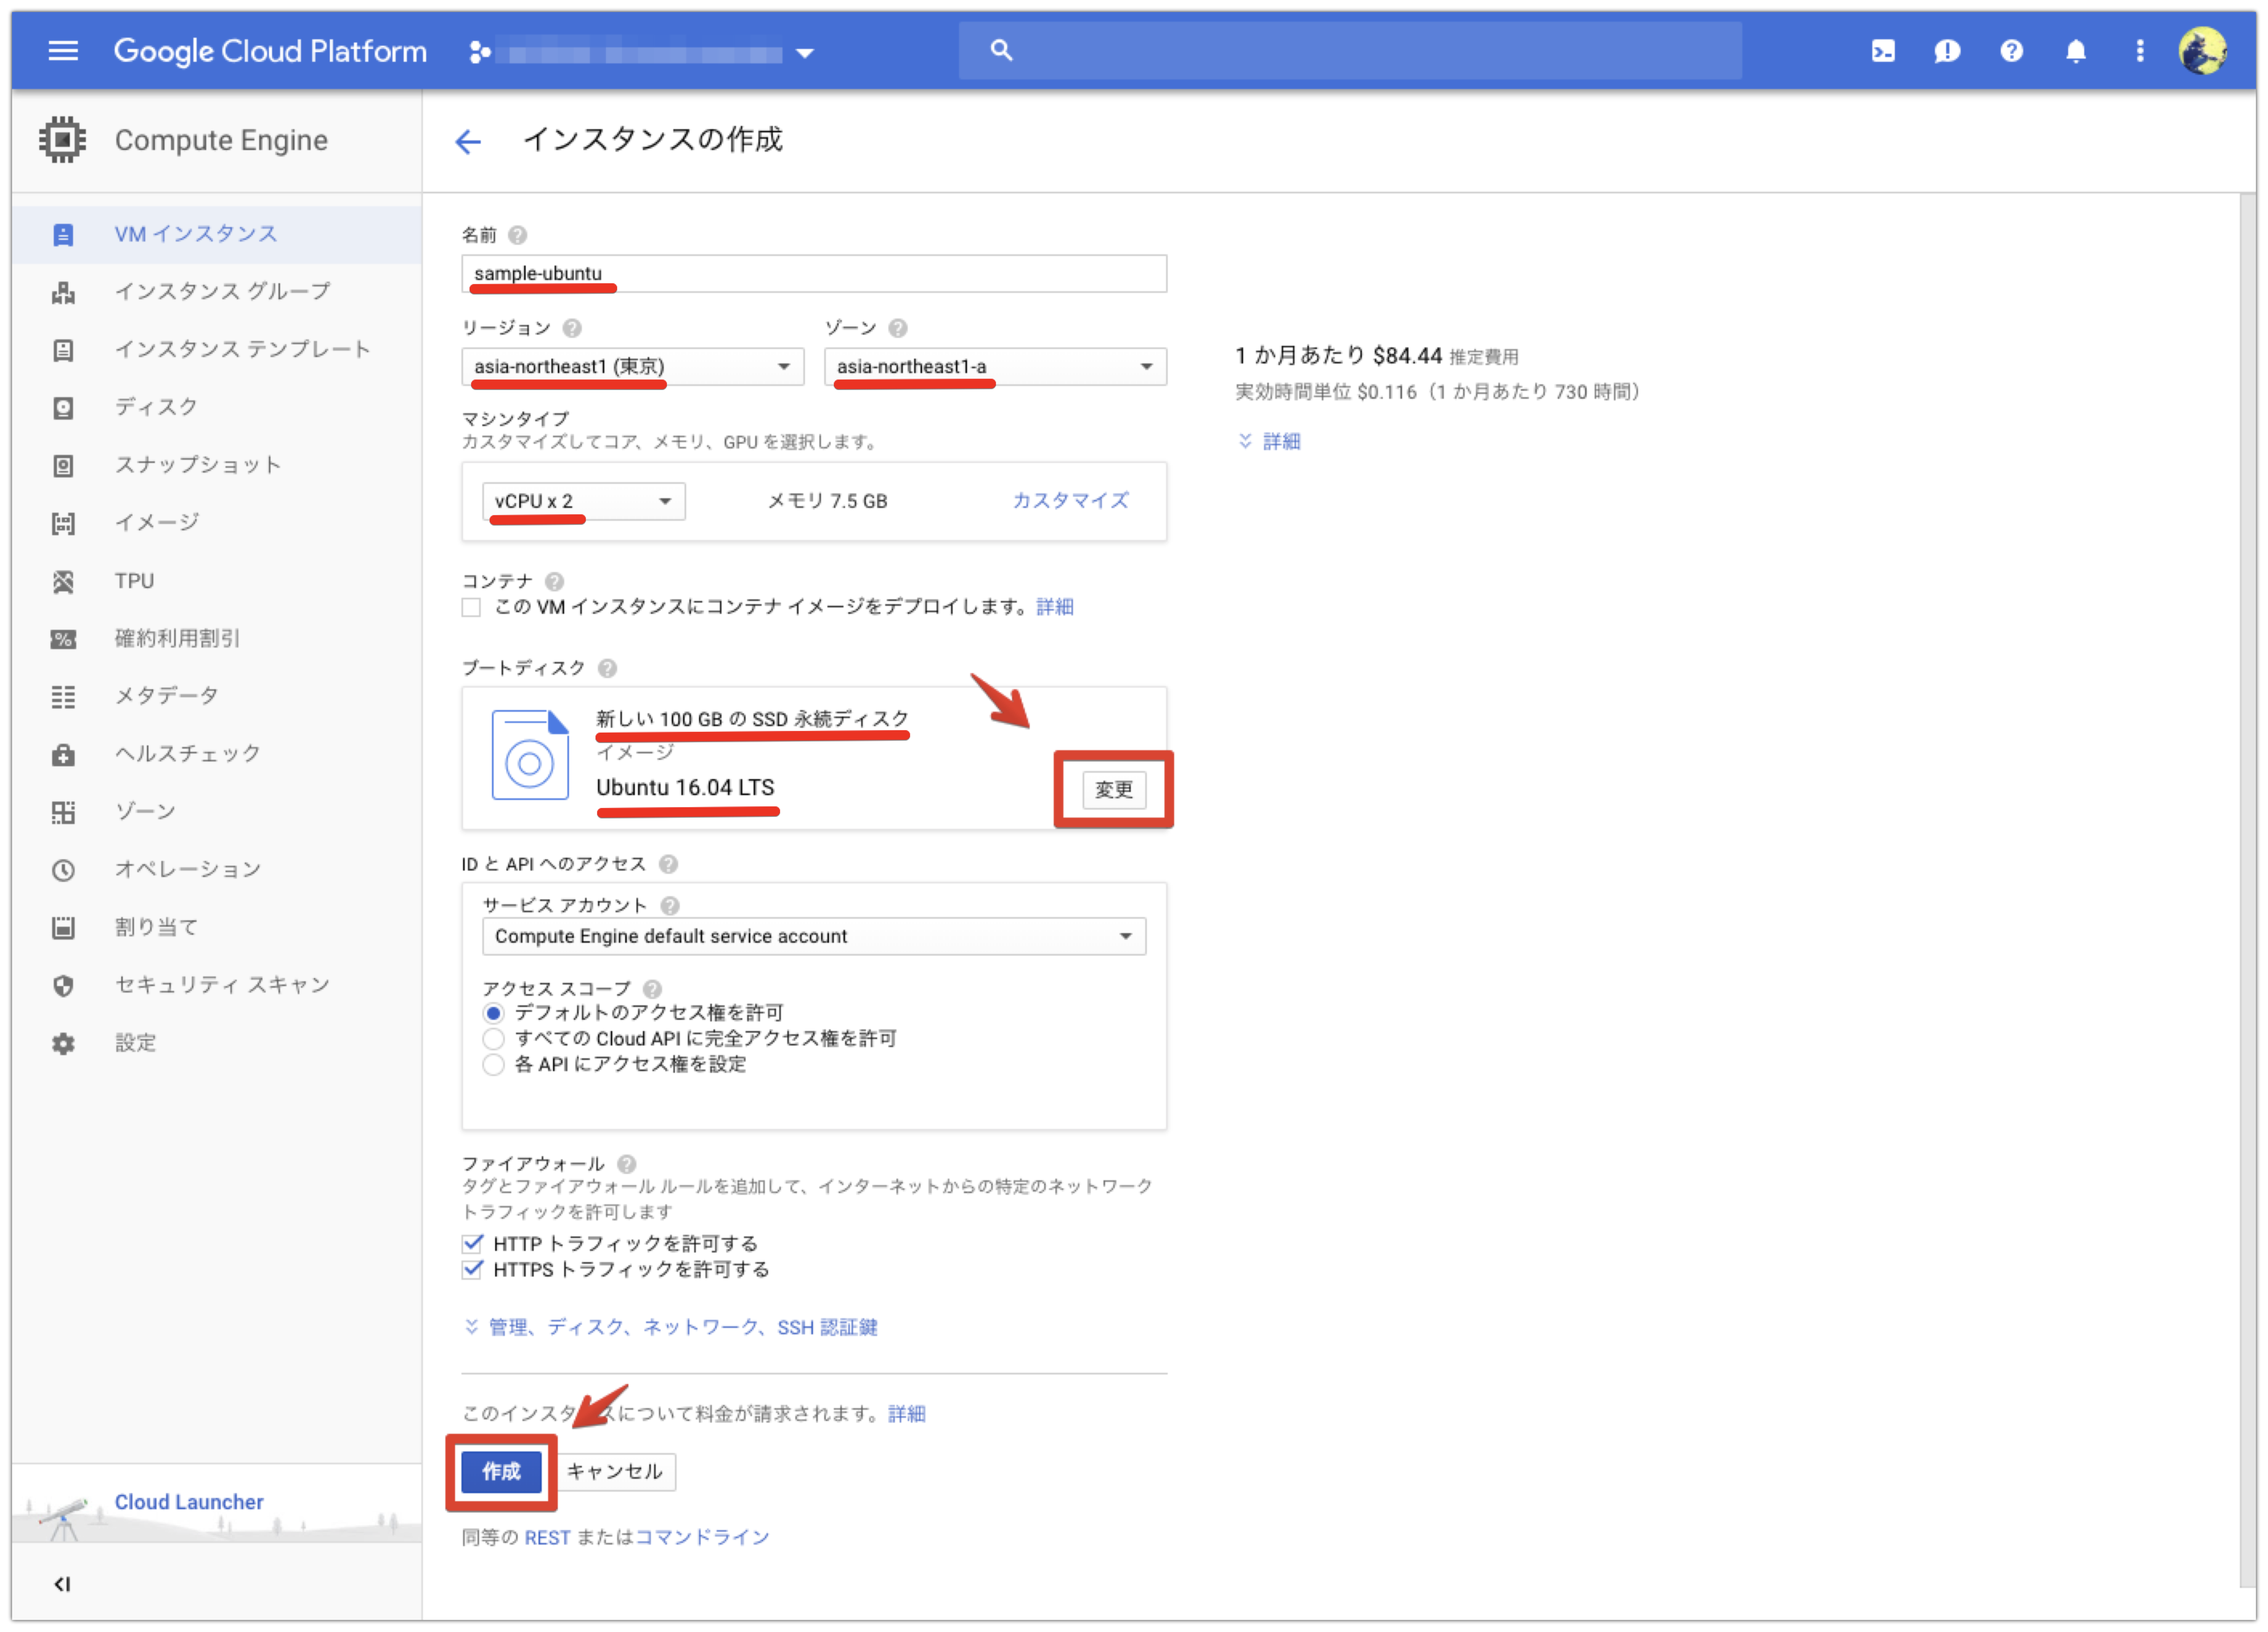Click help icon beside ID と API へのアクセス
The width and height of the screenshot is (2268, 1632).
click(x=668, y=864)
